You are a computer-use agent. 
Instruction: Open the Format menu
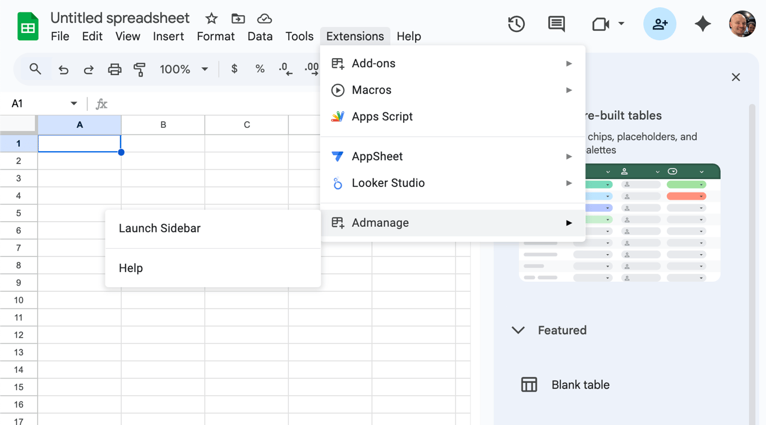pyautogui.click(x=215, y=36)
